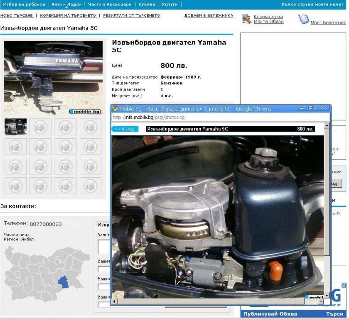Click the Chrome logo in popup title bar
This screenshot has height=319, width=349.
(116, 108)
